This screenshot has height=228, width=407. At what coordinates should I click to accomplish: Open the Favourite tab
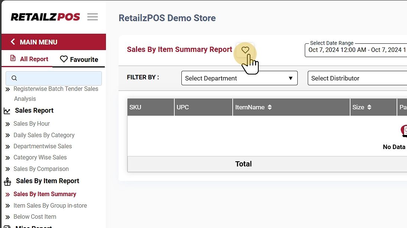click(x=79, y=59)
